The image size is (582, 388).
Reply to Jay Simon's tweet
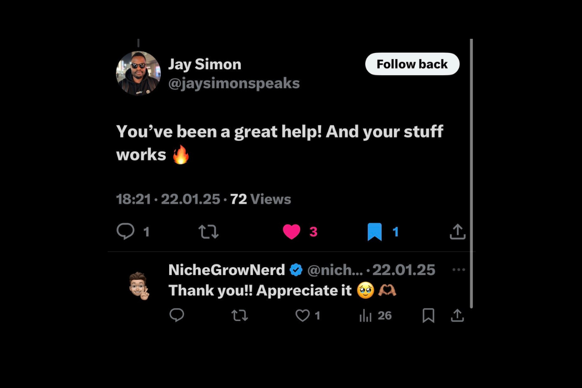[126, 232]
